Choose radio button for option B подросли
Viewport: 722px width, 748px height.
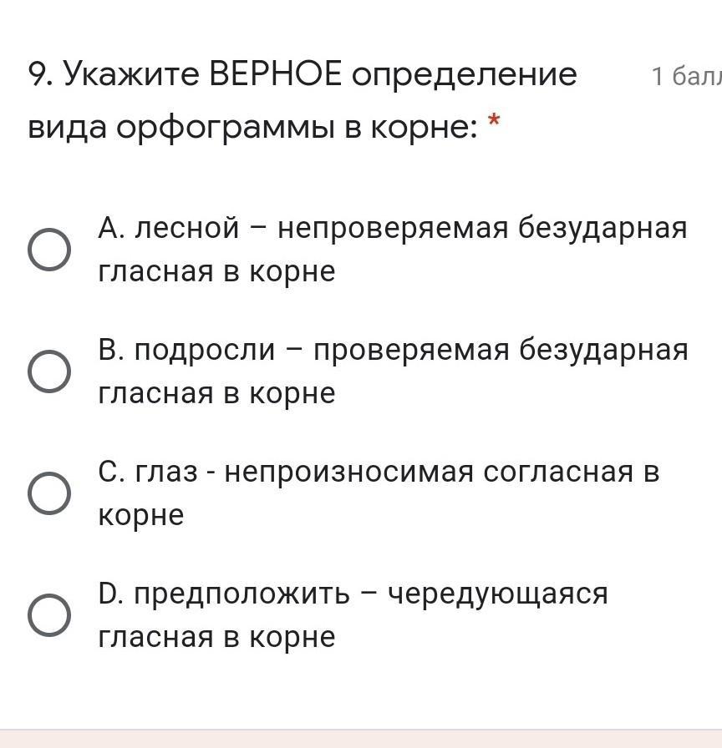(x=49, y=371)
